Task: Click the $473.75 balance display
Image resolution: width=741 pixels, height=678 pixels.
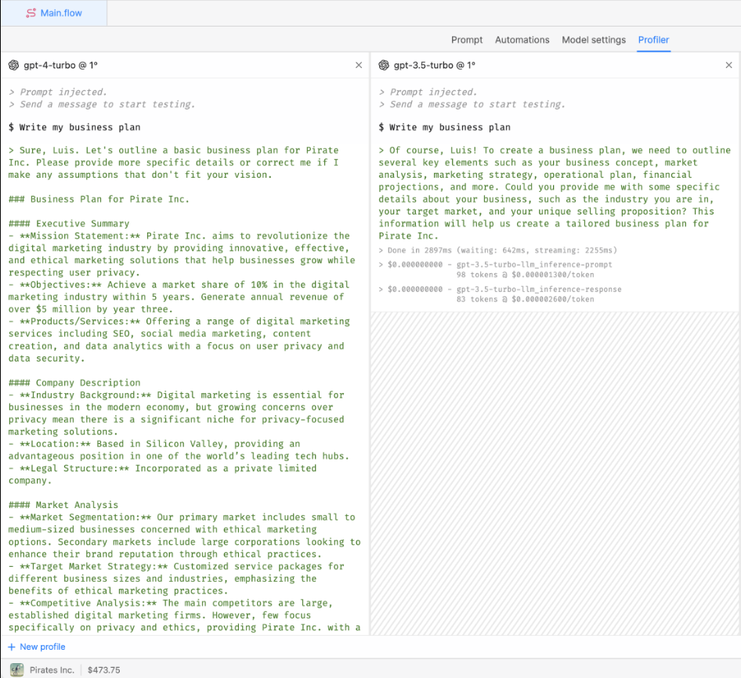Action: click(x=103, y=670)
